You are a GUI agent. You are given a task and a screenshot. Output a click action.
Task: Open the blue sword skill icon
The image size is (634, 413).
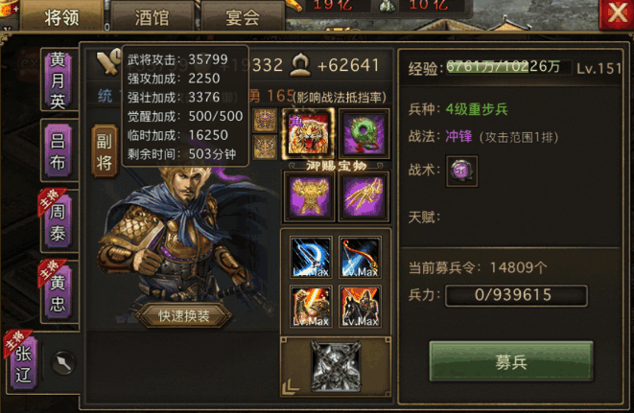311,257
